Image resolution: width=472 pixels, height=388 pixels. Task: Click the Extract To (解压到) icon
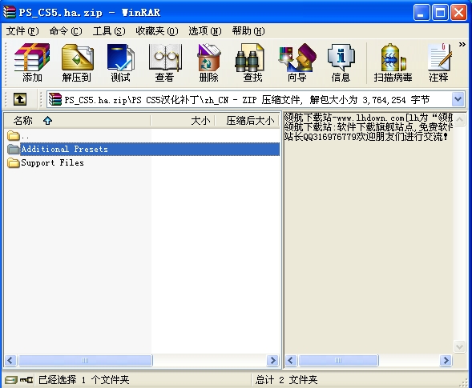[x=76, y=63]
